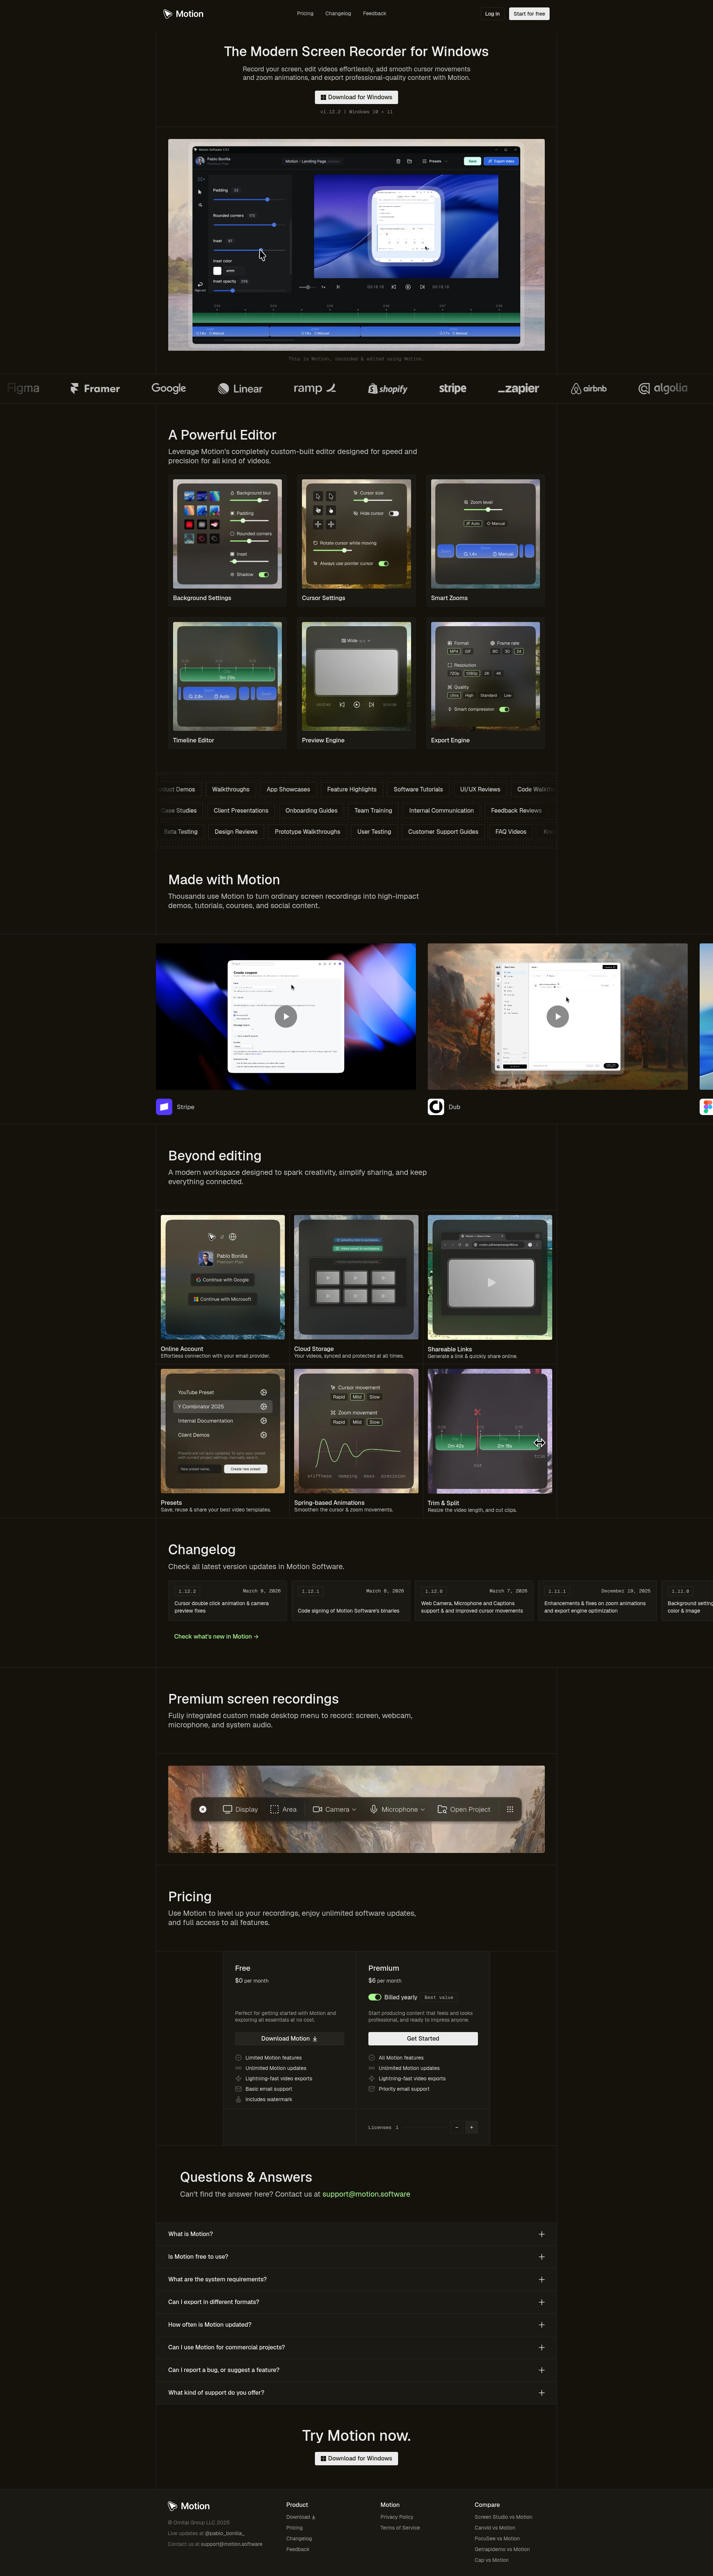
Task: Click the Start for free button
Action: pos(529,14)
